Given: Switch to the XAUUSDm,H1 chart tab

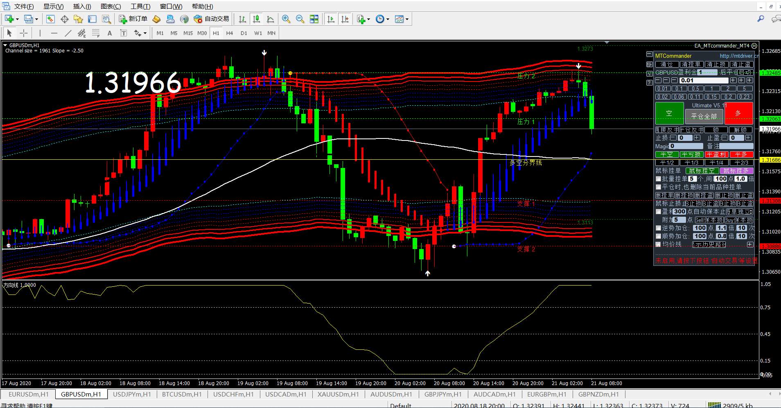Looking at the screenshot, I should click(x=338, y=394).
